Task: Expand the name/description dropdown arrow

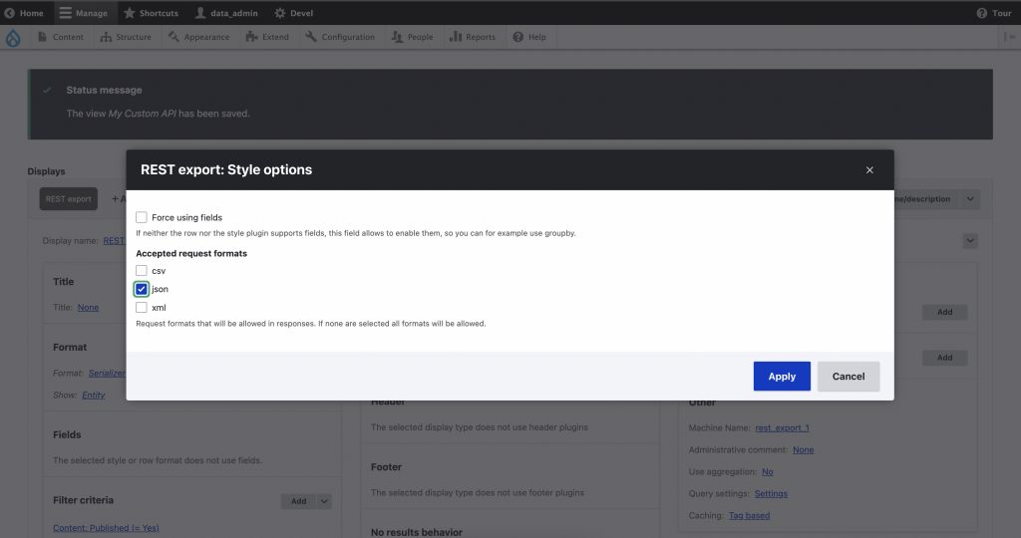Action: 970,199
